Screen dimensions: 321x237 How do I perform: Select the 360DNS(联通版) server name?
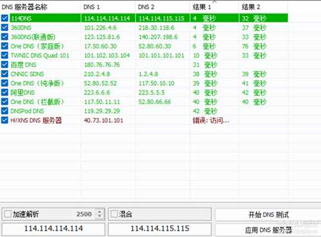tap(33, 37)
